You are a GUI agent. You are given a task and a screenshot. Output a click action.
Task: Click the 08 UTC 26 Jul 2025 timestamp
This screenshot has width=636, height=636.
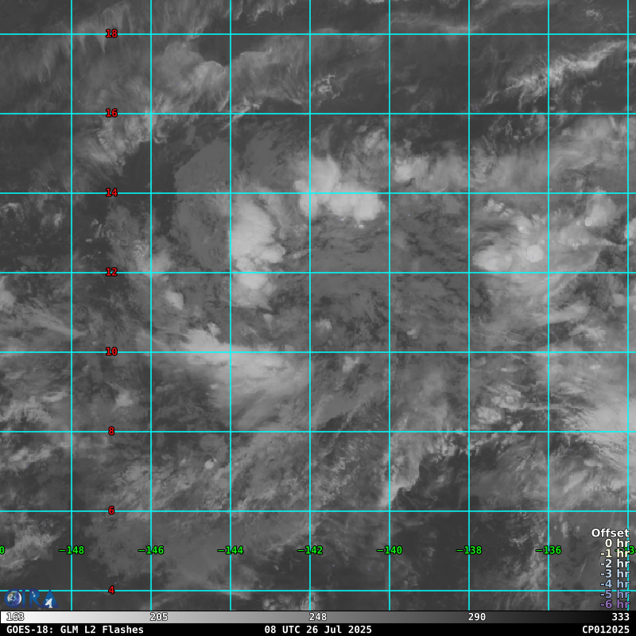click(318, 630)
